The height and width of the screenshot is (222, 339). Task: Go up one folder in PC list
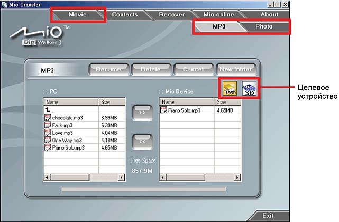(x=48, y=110)
